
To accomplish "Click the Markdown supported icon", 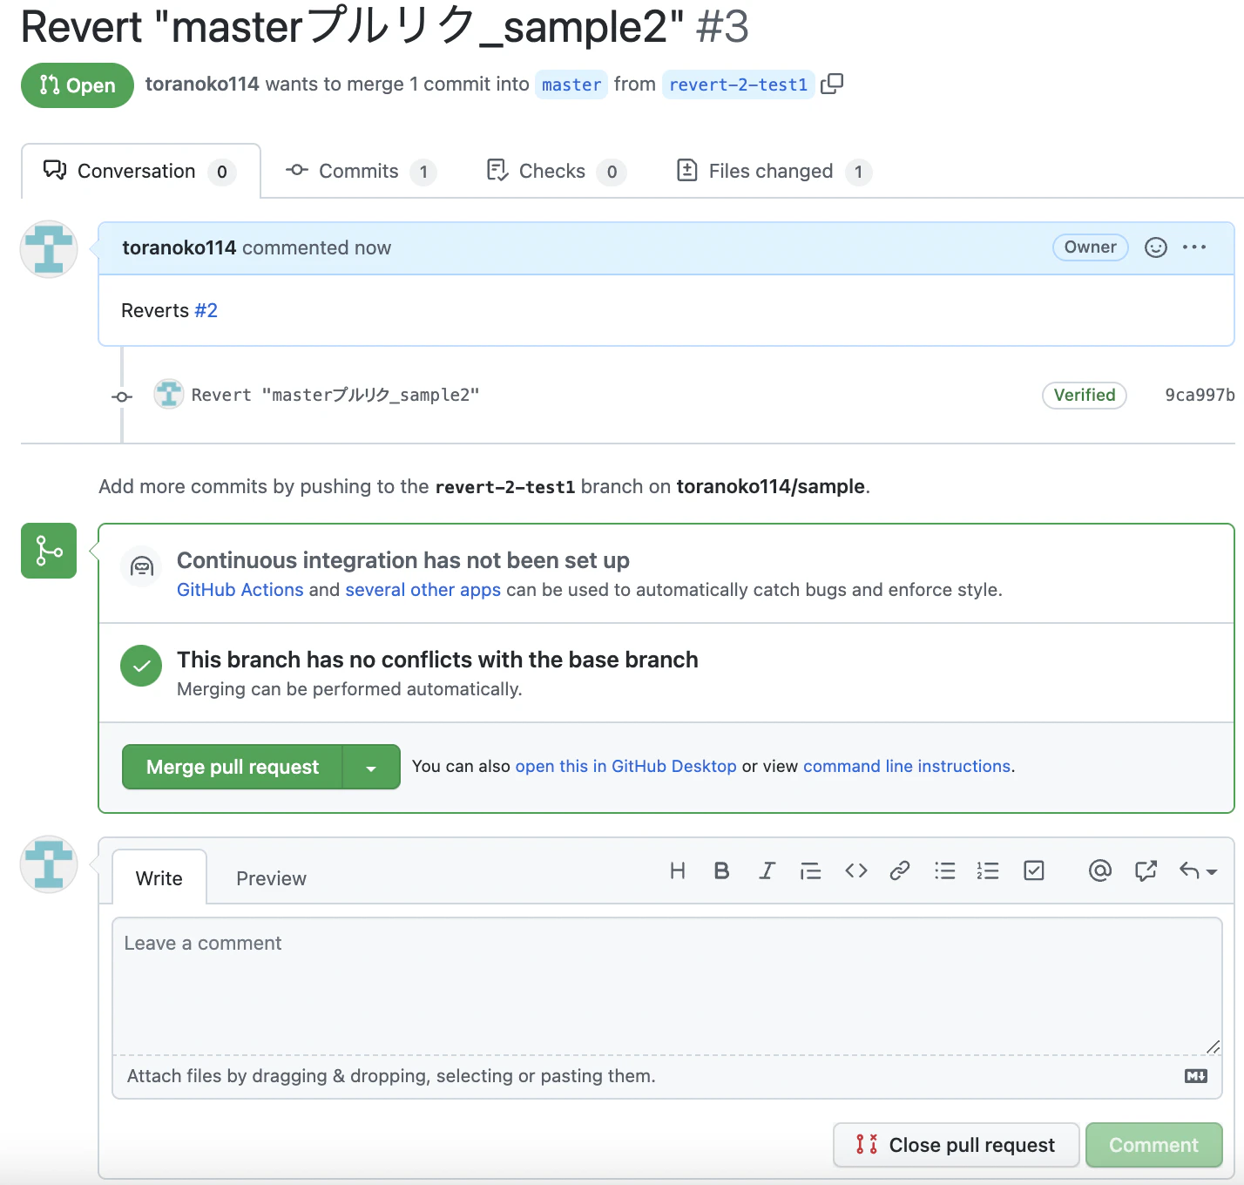I will pyautogui.click(x=1196, y=1076).
